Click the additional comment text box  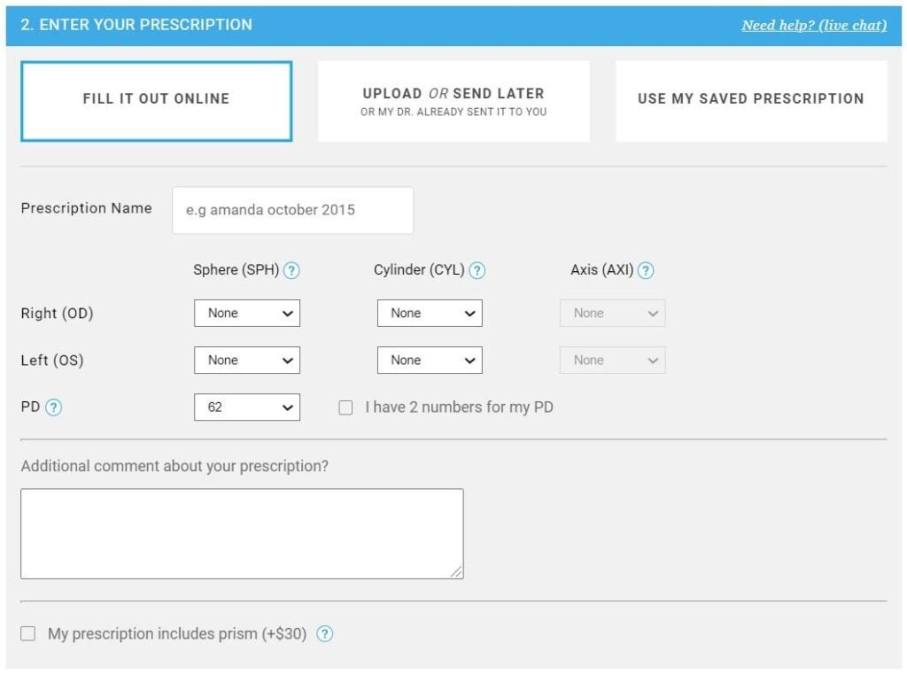click(x=241, y=531)
